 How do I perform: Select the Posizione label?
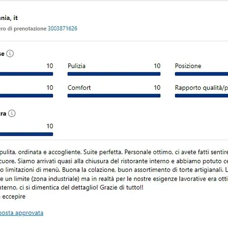(188, 66)
